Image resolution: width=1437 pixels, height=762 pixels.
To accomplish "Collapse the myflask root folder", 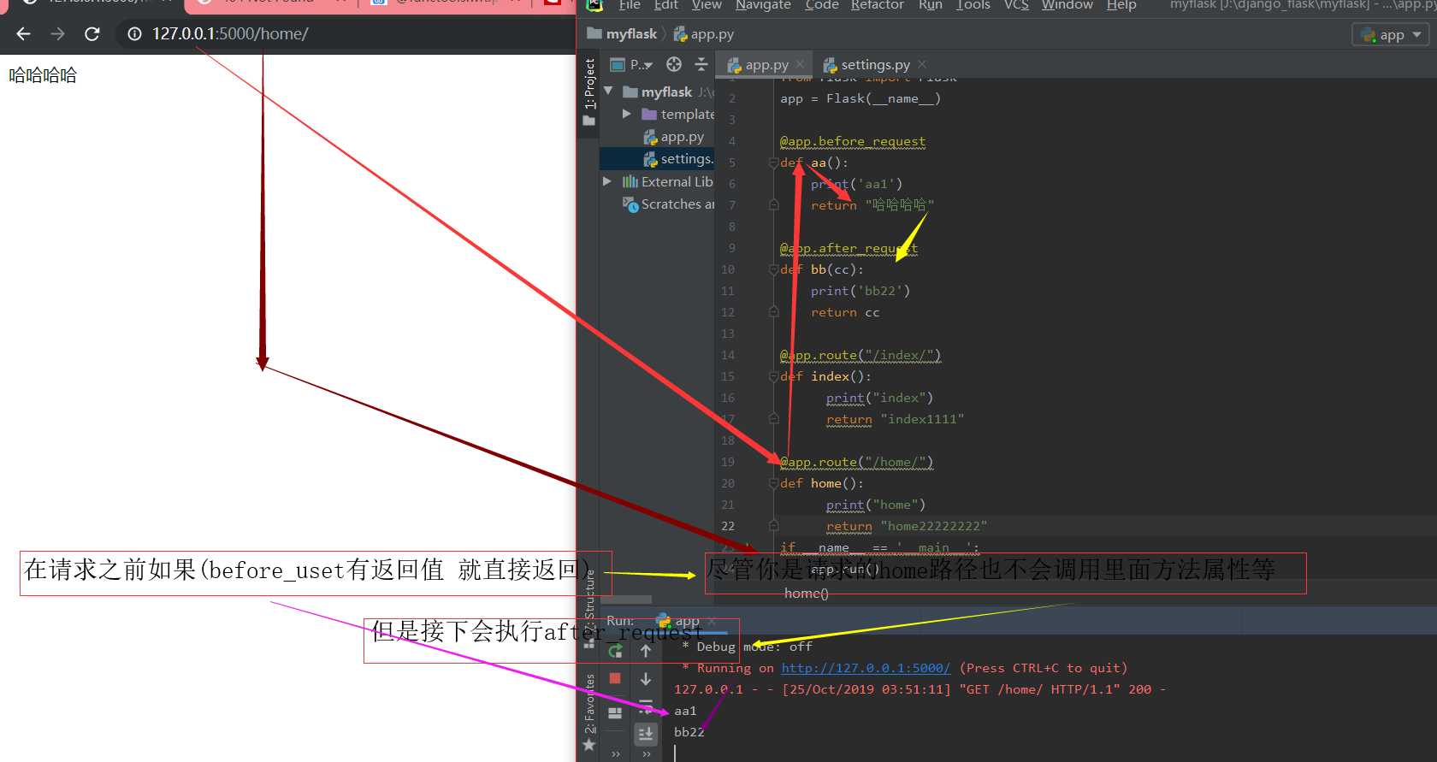I will pos(608,91).
